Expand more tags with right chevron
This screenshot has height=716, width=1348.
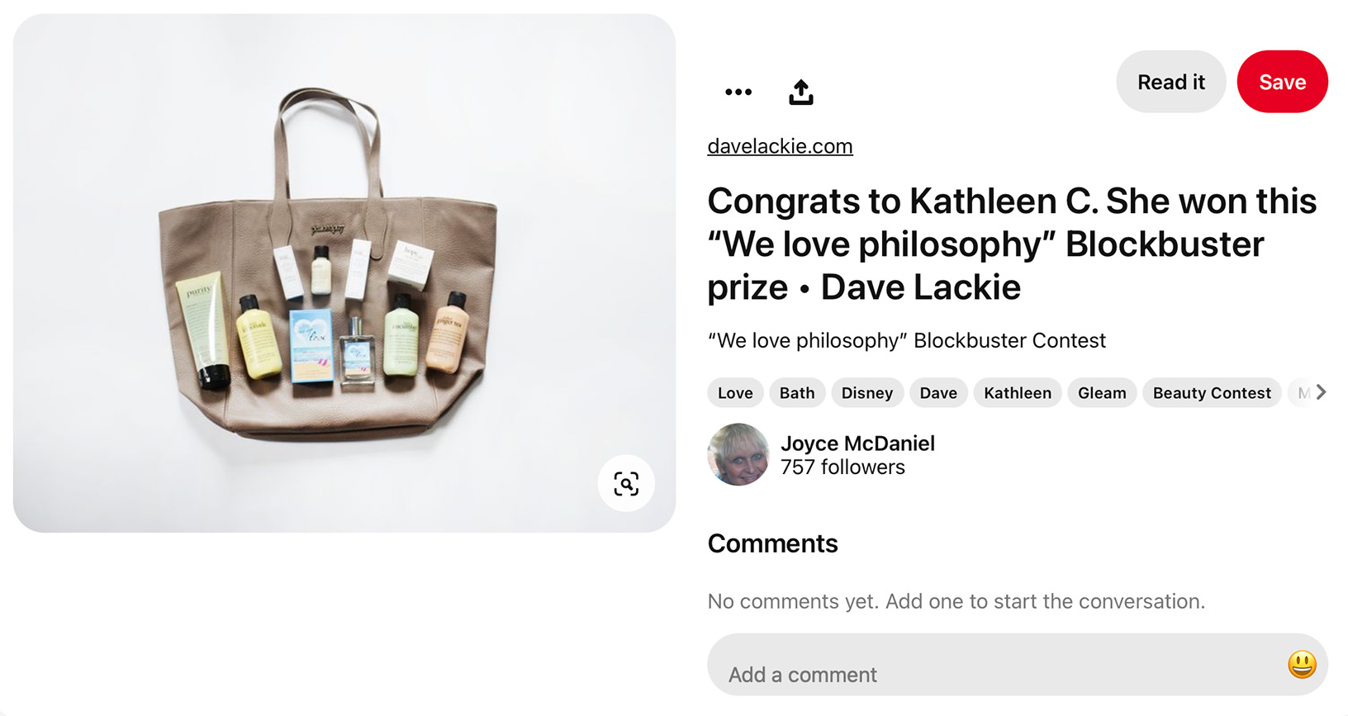click(x=1321, y=392)
